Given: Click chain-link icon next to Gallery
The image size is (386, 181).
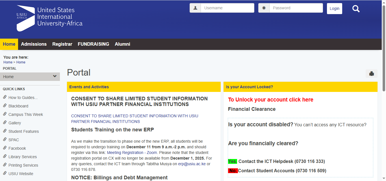Looking at the screenshot, I should tap(5, 123).
